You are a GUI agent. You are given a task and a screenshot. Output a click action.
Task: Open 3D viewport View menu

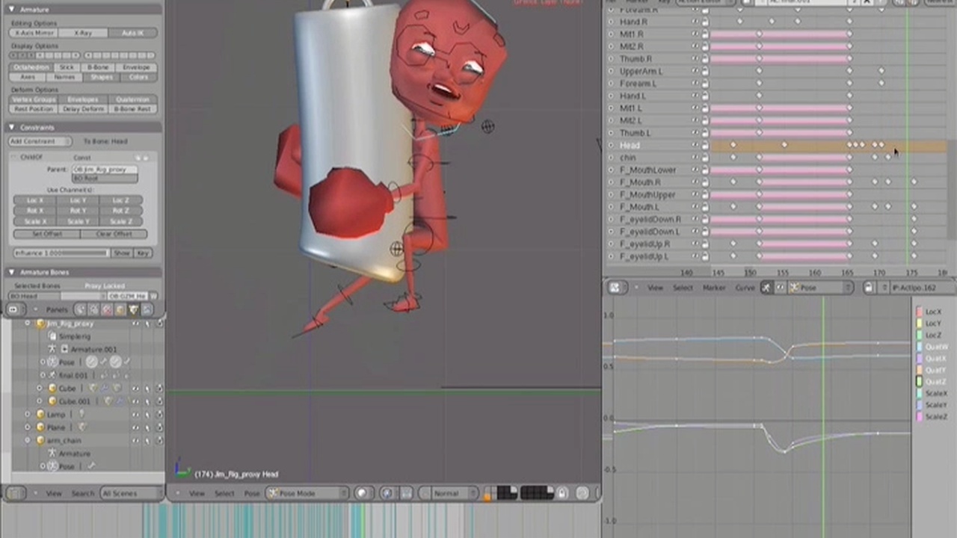coord(197,493)
